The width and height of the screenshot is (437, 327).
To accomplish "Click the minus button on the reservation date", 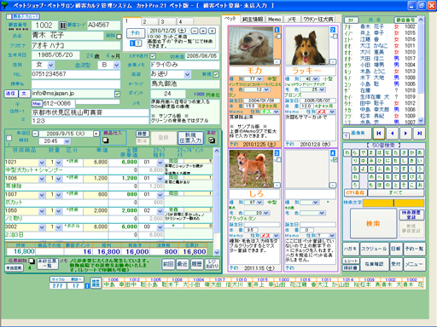I will 195,31.
